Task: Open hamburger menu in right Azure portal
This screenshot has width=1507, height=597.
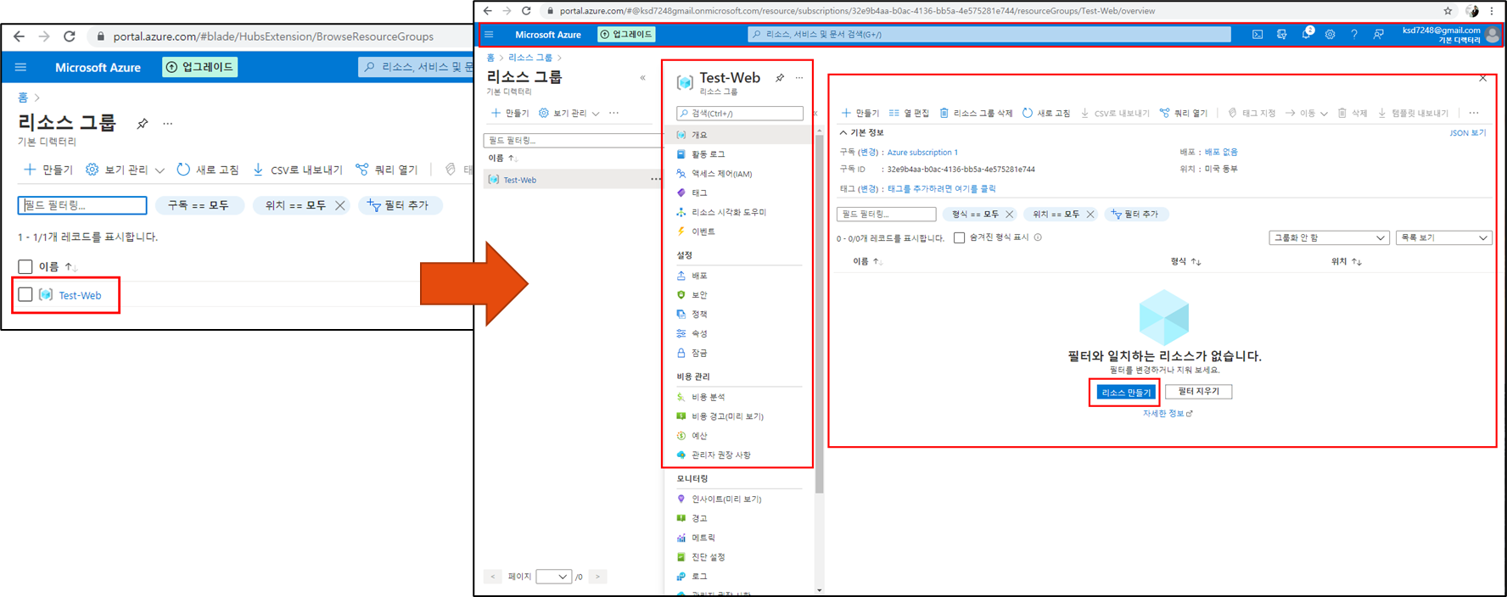Action: pyautogui.click(x=490, y=35)
